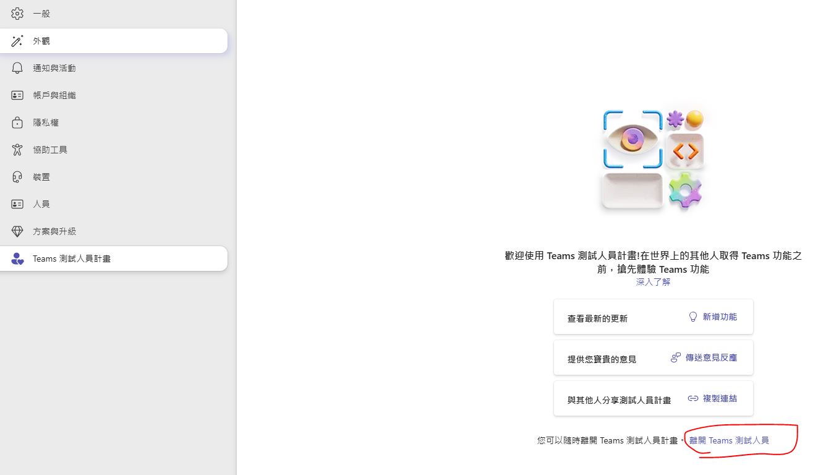831x475 pixels.
Task: Click the lock icon for 隱私權
Action: point(17,122)
